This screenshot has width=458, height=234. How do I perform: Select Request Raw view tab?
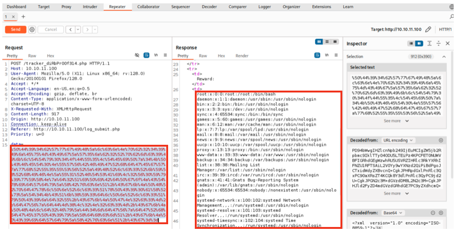click(32, 56)
